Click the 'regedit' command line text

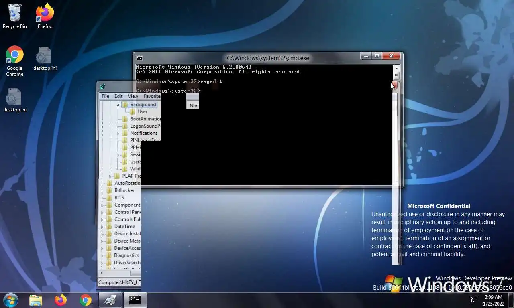click(x=211, y=81)
